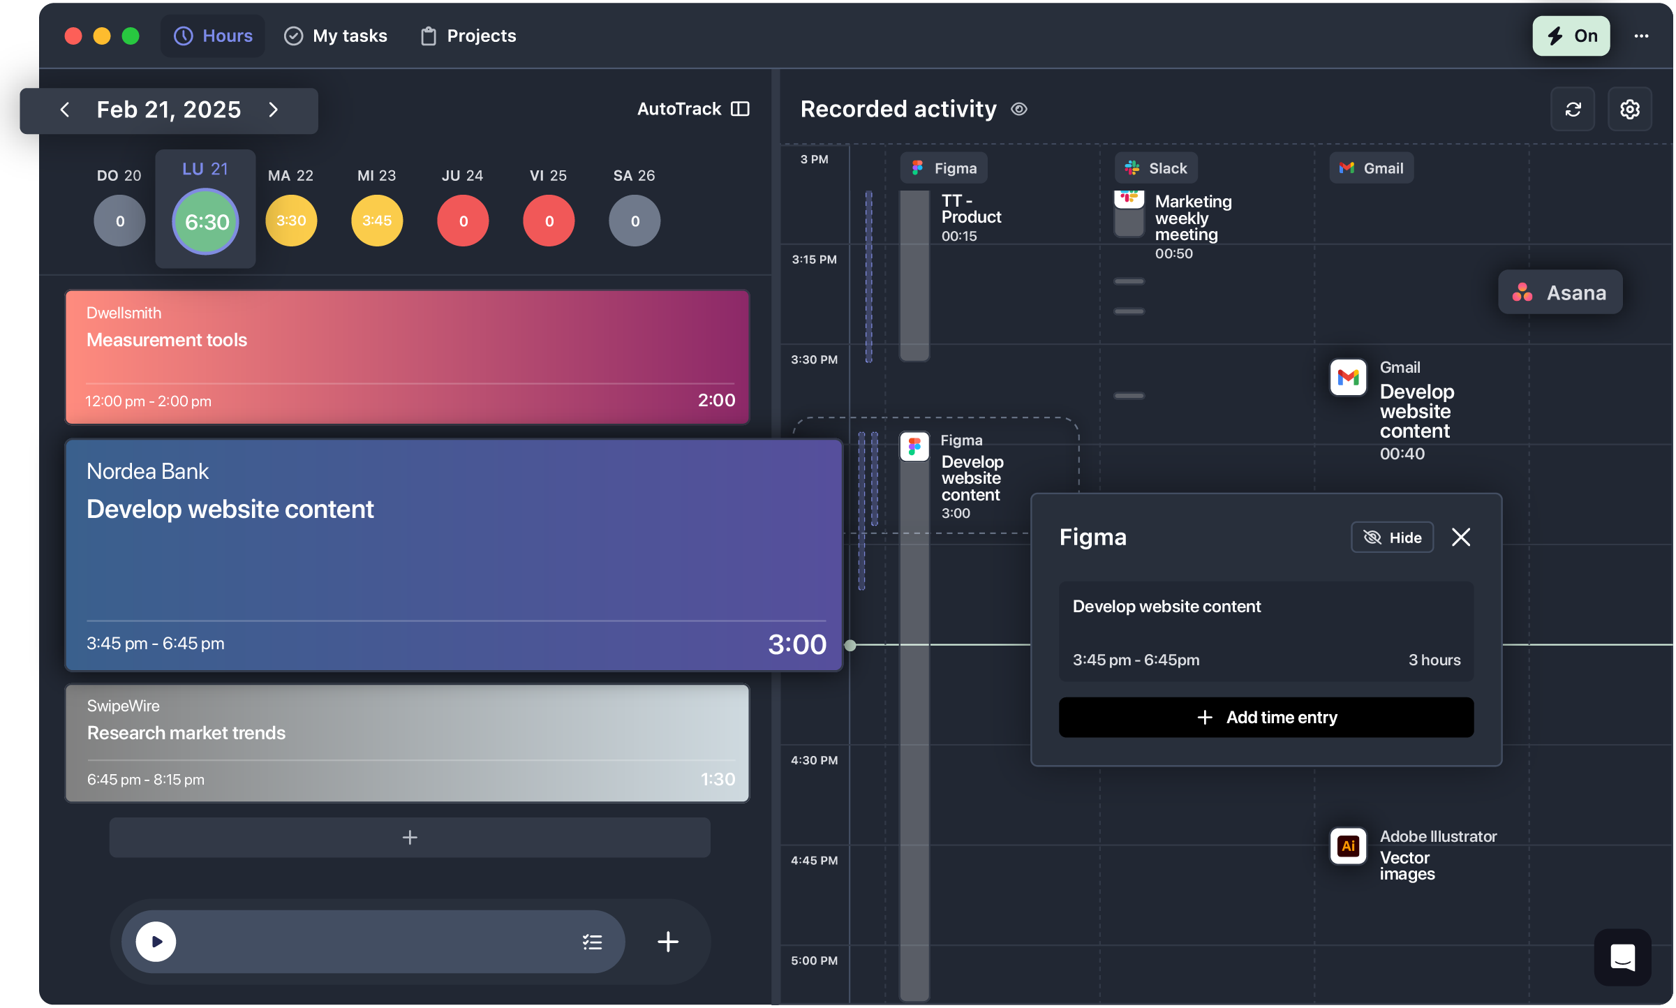
Task: Click the Gmail icon next to Develop website content
Action: [x=1349, y=377]
